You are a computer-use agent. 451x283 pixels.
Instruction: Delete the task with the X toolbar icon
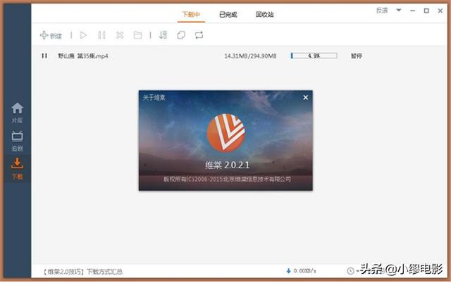(x=120, y=35)
